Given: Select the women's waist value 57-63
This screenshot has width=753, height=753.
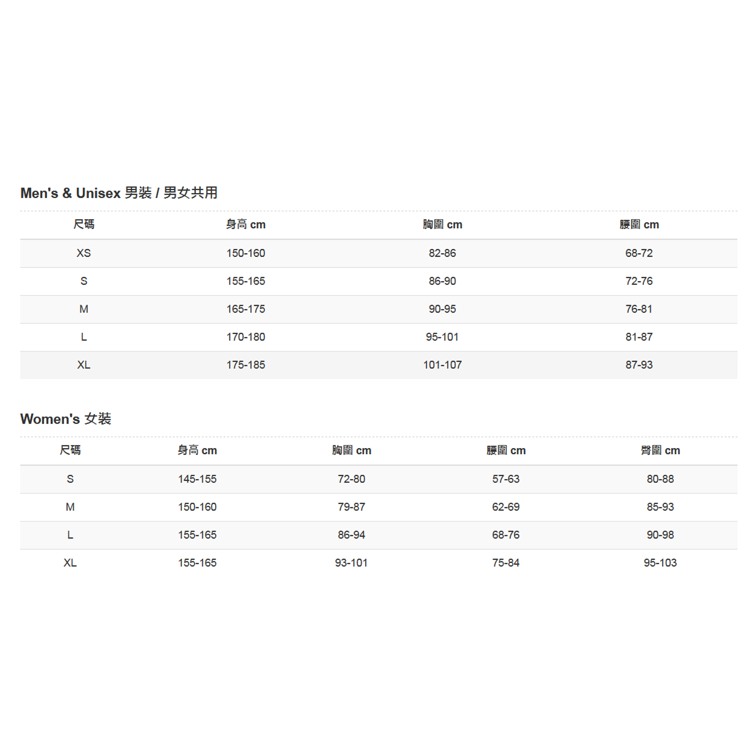Looking at the screenshot, I should pyautogui.click(x=506, y=479).
